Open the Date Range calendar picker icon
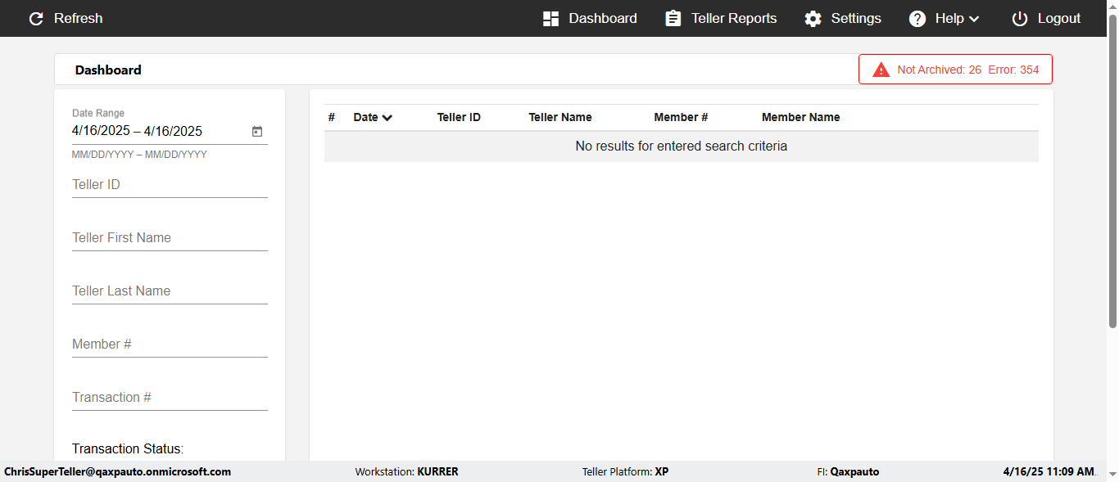Image resolution: width=1119 pixels, height=482 pixels. coord(257,131)
